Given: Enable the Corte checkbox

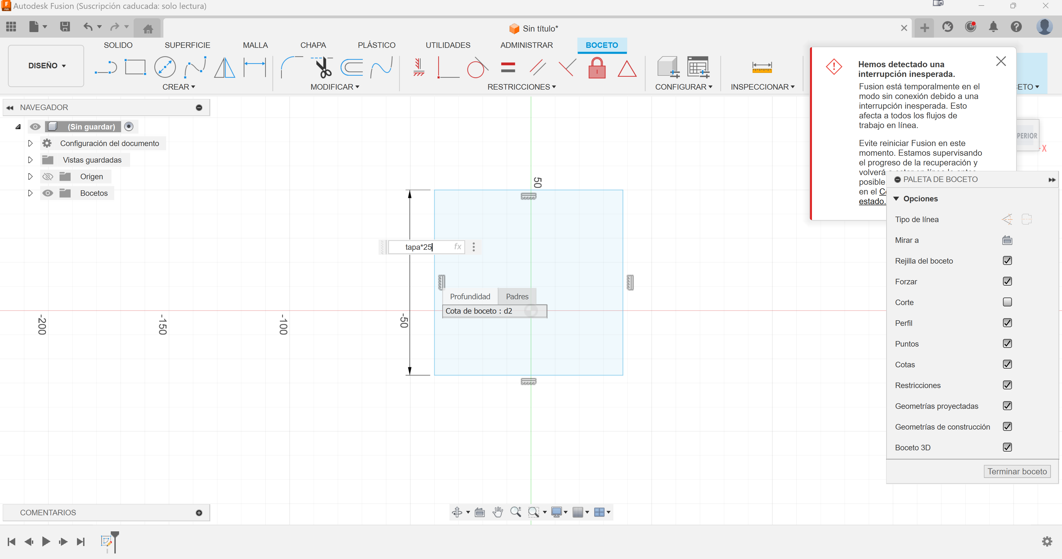Looking at the screenshot, I should 1007,302.
